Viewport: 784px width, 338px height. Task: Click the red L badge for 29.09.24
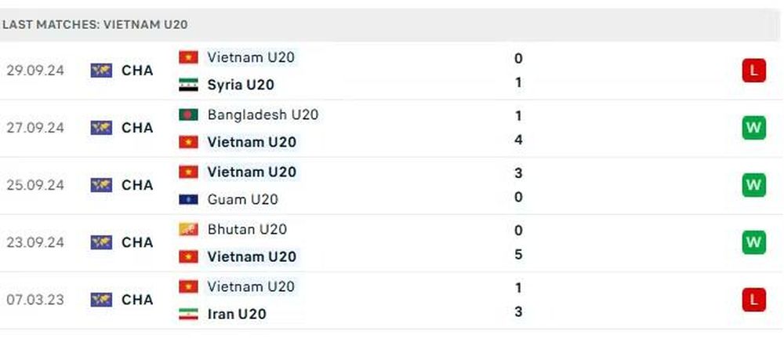[754, 71]
